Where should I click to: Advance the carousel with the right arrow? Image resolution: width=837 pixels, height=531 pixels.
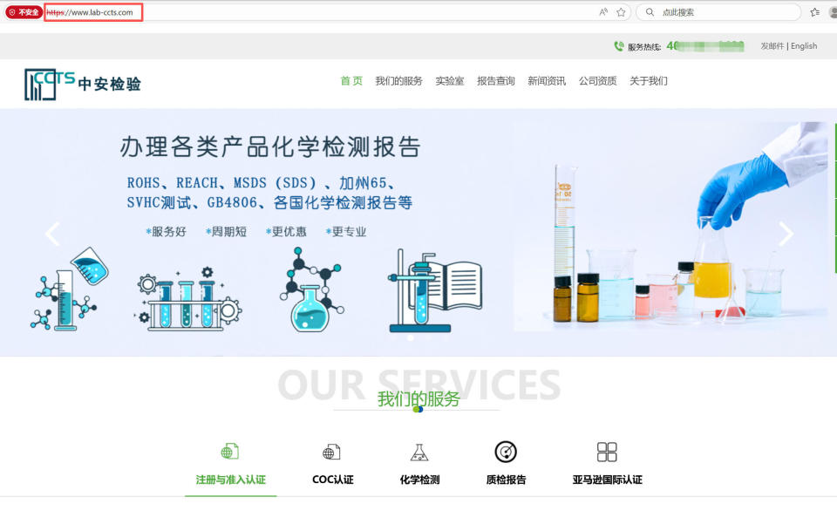[786, 234]
